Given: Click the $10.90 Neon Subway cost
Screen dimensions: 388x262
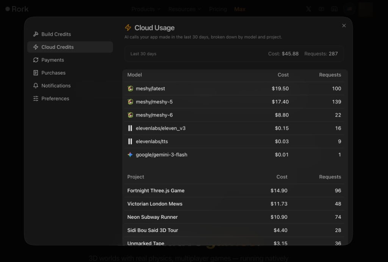Looking at the screenshot, I should tap(279, 217).
